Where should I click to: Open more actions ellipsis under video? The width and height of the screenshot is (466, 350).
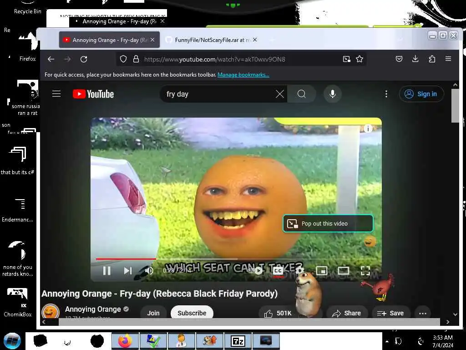point(423,313)
